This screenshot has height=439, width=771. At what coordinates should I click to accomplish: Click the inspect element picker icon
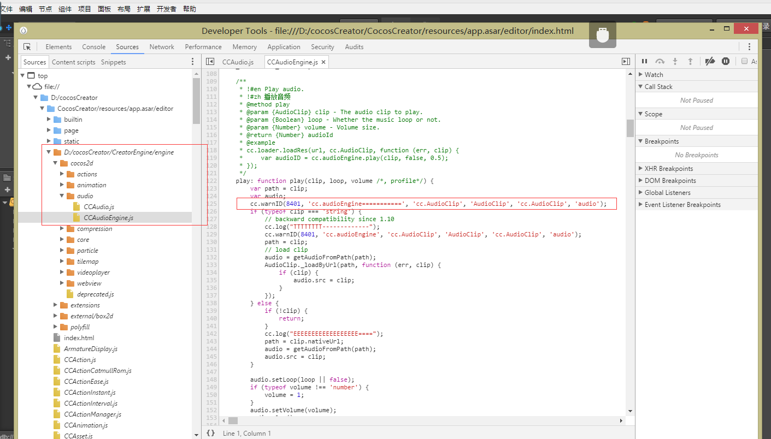[x=27, y=47]
